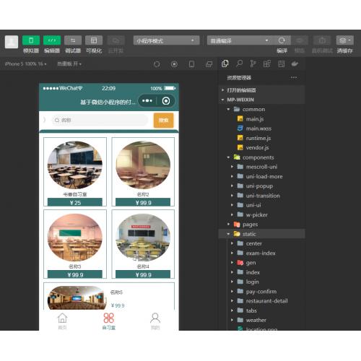Collapse the components folder

pos(262,157)
